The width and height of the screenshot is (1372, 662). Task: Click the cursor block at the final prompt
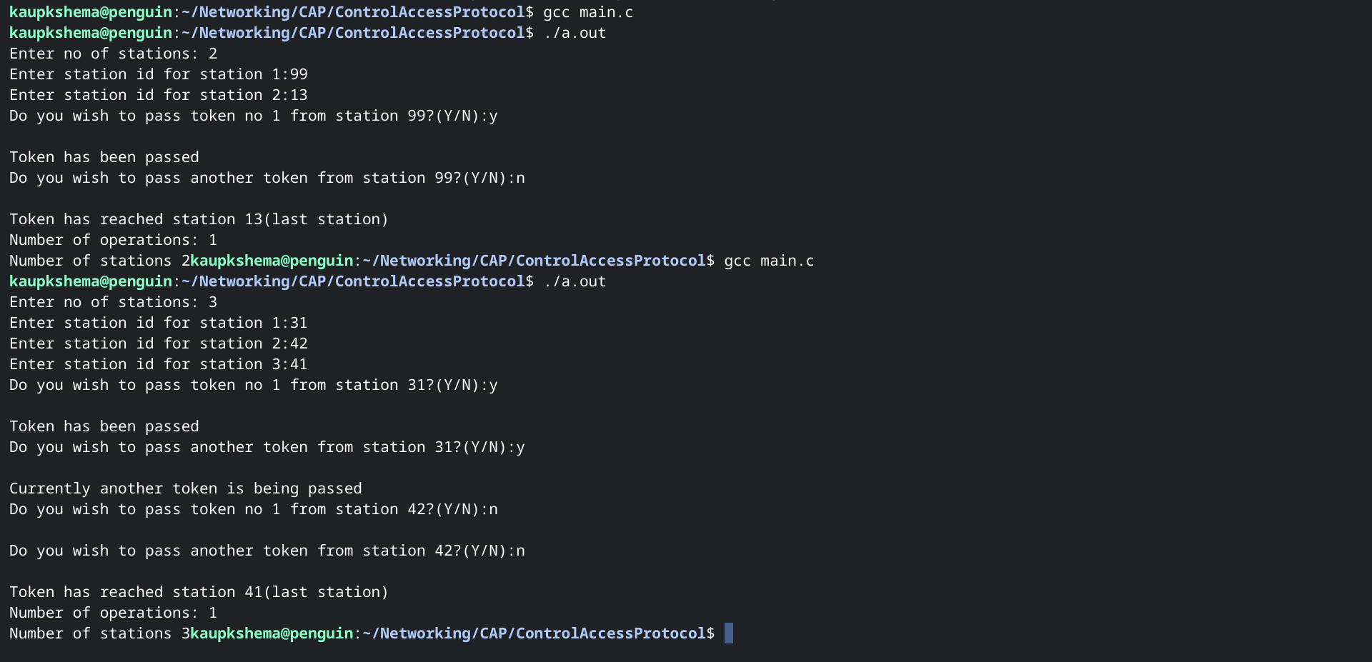click(x=728, y=633)
